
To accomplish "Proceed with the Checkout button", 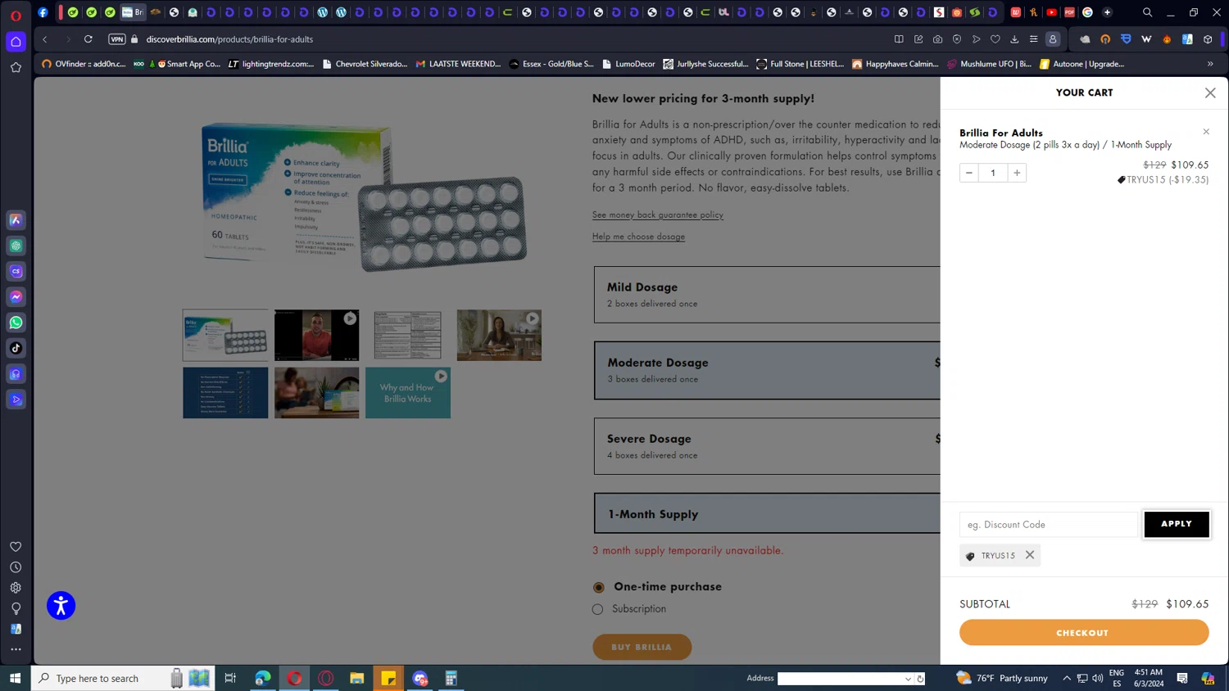I will (1084, 632).
